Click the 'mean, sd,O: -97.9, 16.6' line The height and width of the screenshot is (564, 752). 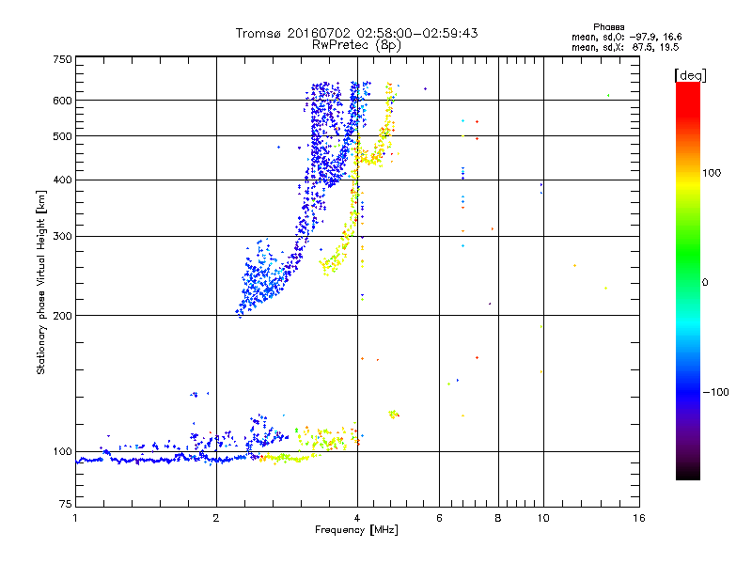click(626, 37)
